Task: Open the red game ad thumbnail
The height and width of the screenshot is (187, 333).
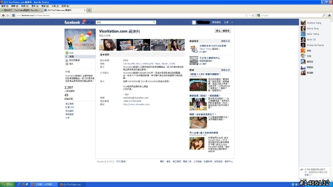Action: [198, 85]
